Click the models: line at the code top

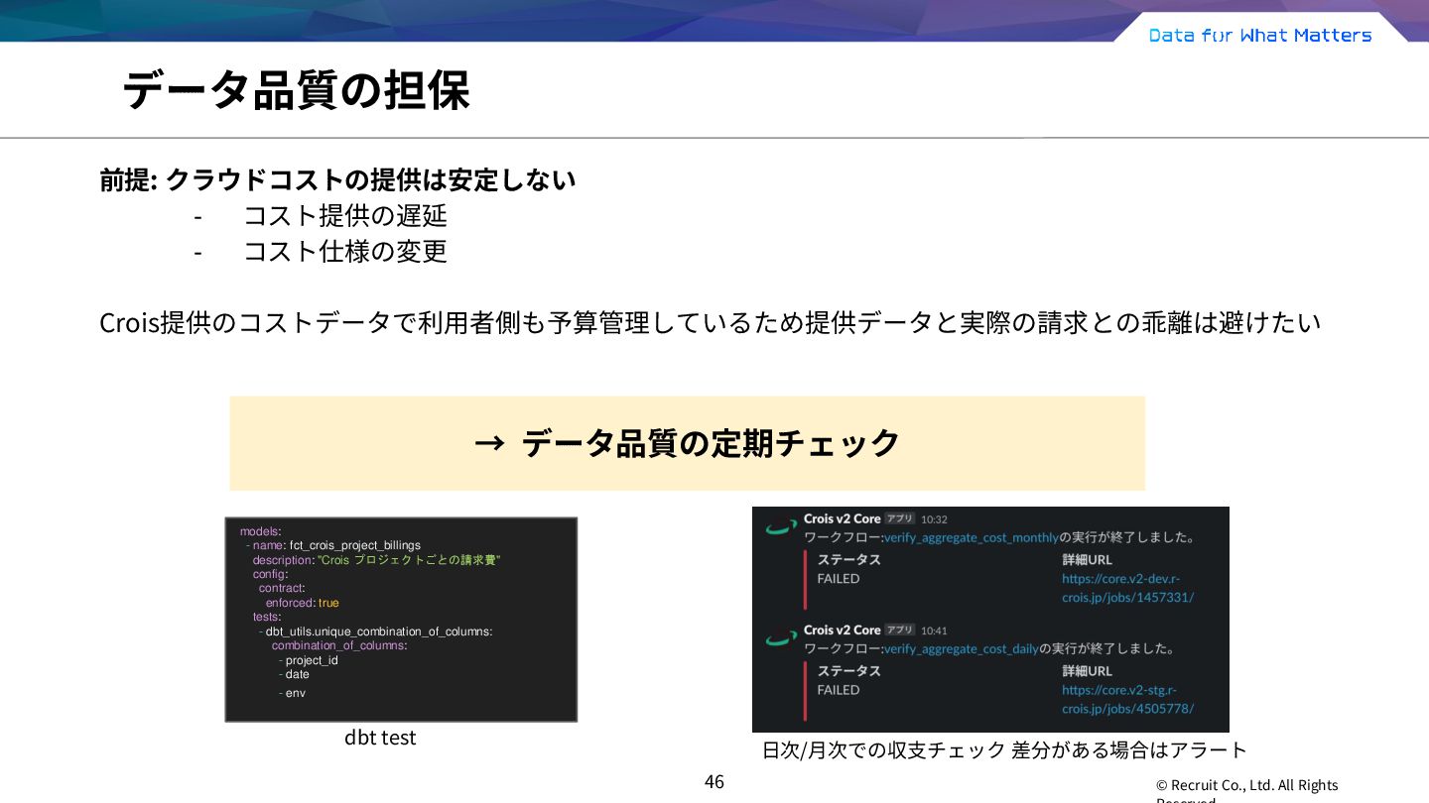click(260, 531)
